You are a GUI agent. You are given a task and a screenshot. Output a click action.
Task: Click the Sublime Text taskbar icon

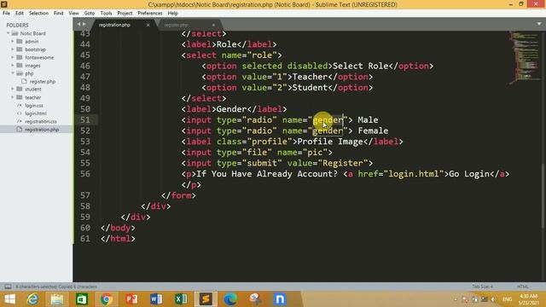pos(206,299)
